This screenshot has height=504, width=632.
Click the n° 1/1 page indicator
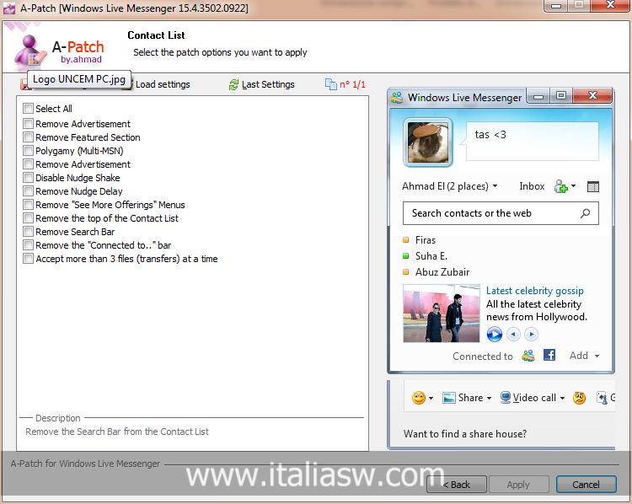pos(352,84)
